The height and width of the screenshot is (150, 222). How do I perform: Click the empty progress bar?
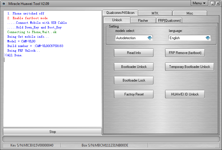point(111,139)
